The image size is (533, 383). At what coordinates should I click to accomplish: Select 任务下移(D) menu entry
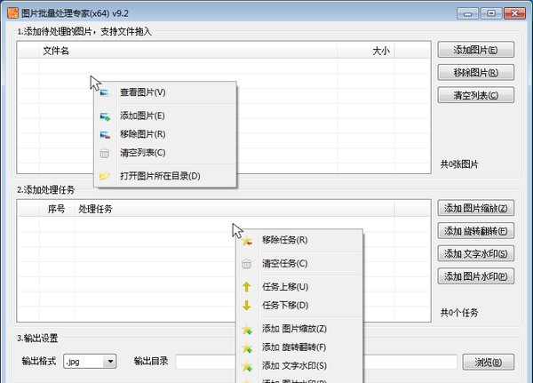click(x=299, y=306)
